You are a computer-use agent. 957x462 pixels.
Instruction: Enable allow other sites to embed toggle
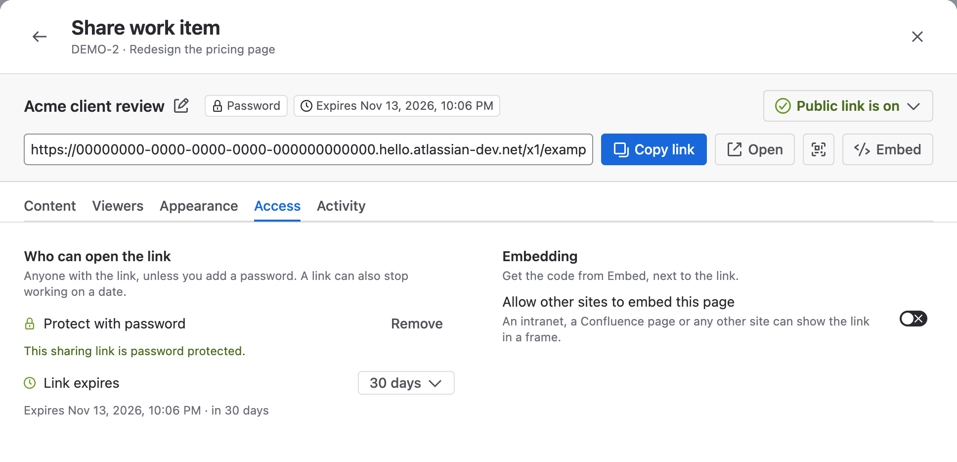[913, 319]
